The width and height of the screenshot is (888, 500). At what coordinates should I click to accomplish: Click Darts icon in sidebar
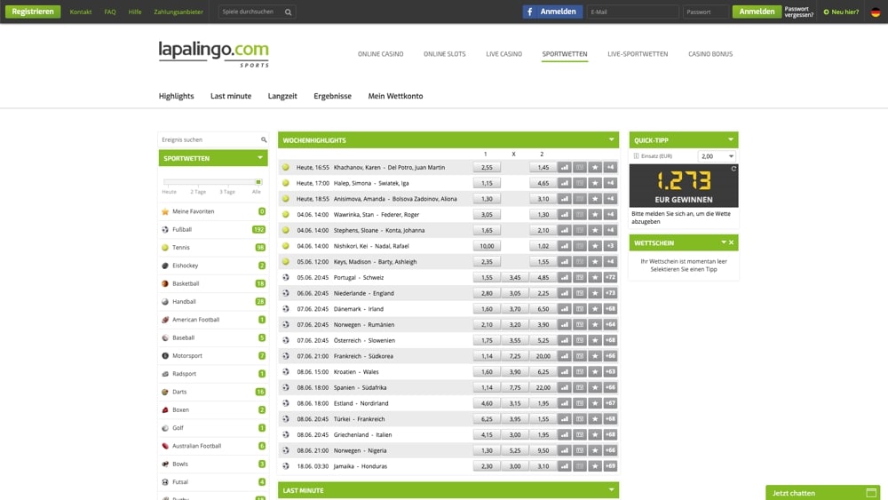(x=165, y=392)
